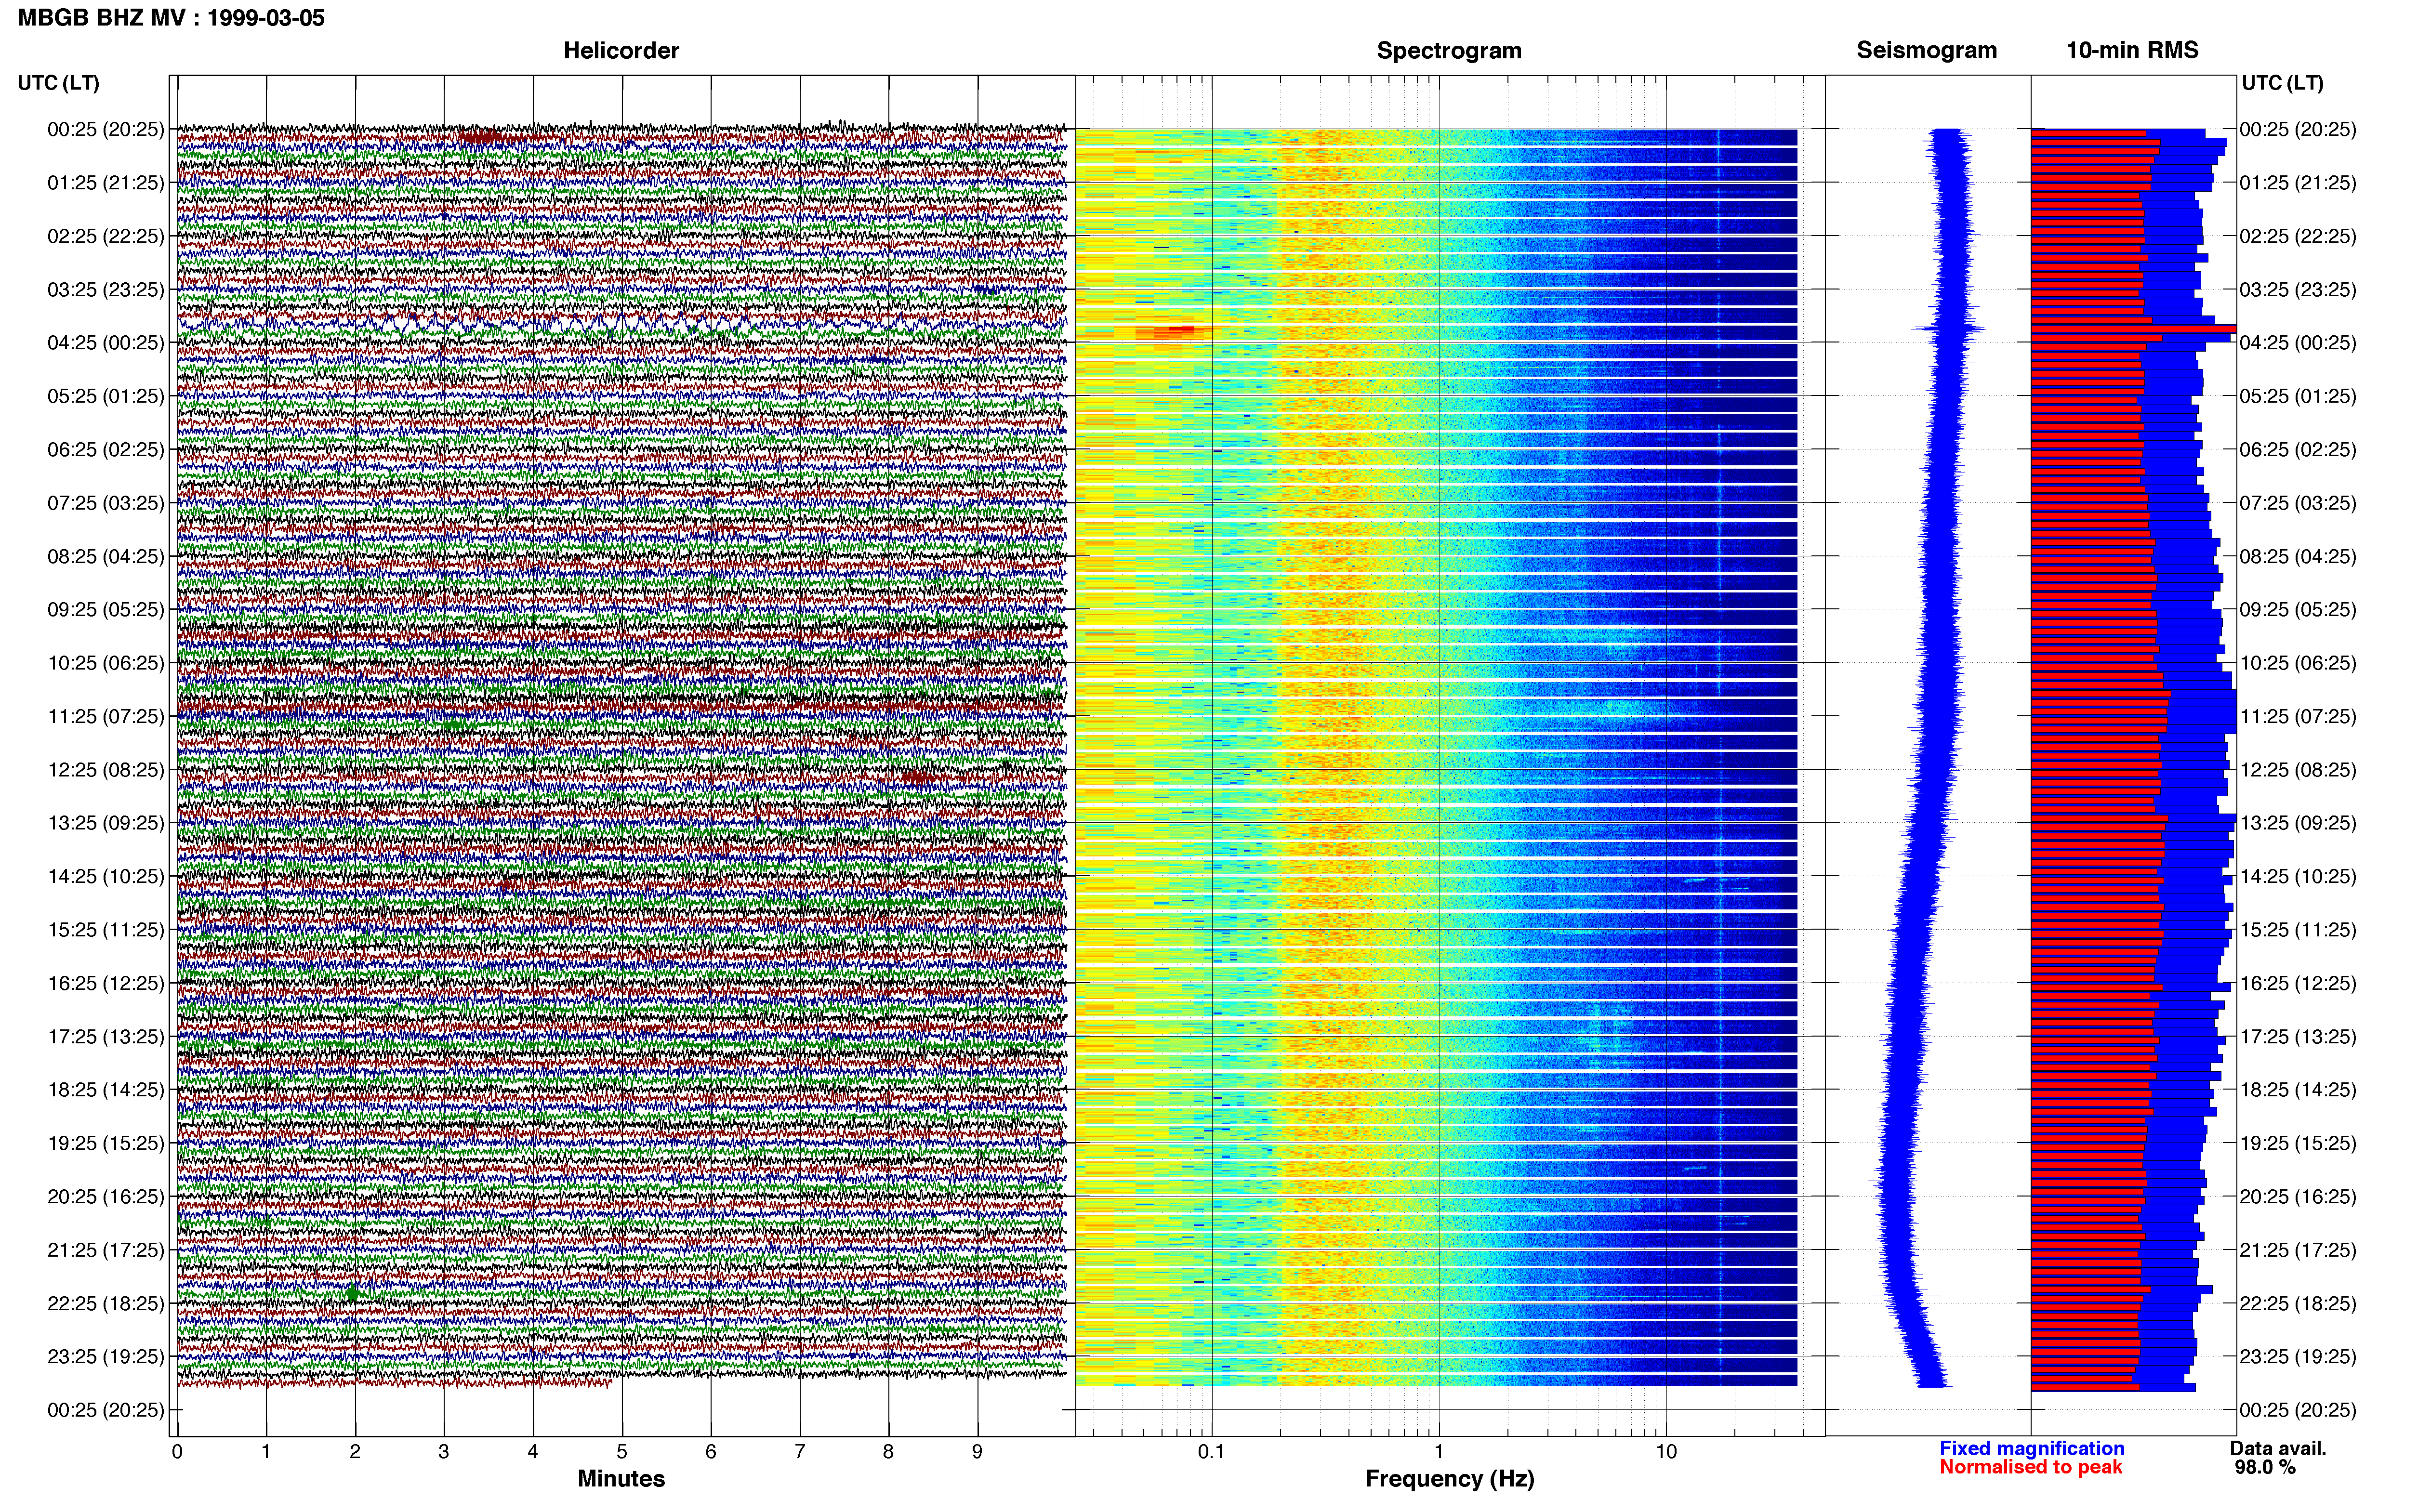The height and width of the screenshot is (1512, 2418).
Task: Click the green event blob near 22:25 on helicorder
Action: 352,1293
